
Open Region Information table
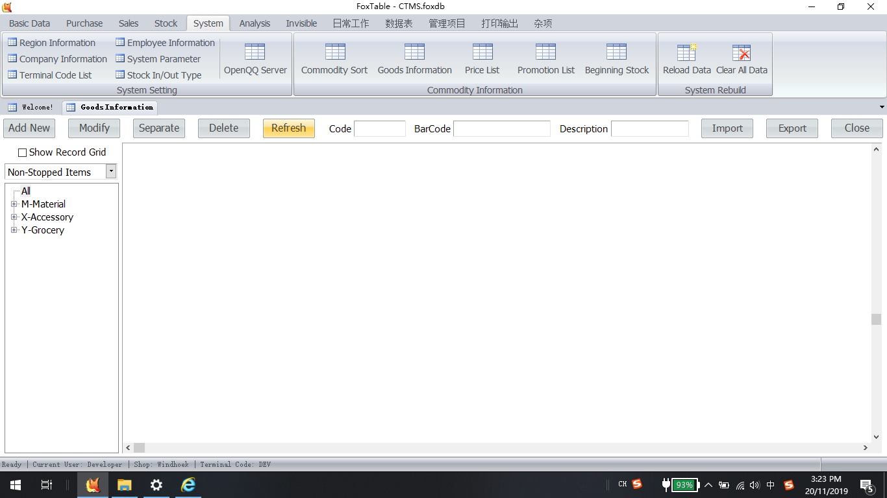tap(51, 43)
